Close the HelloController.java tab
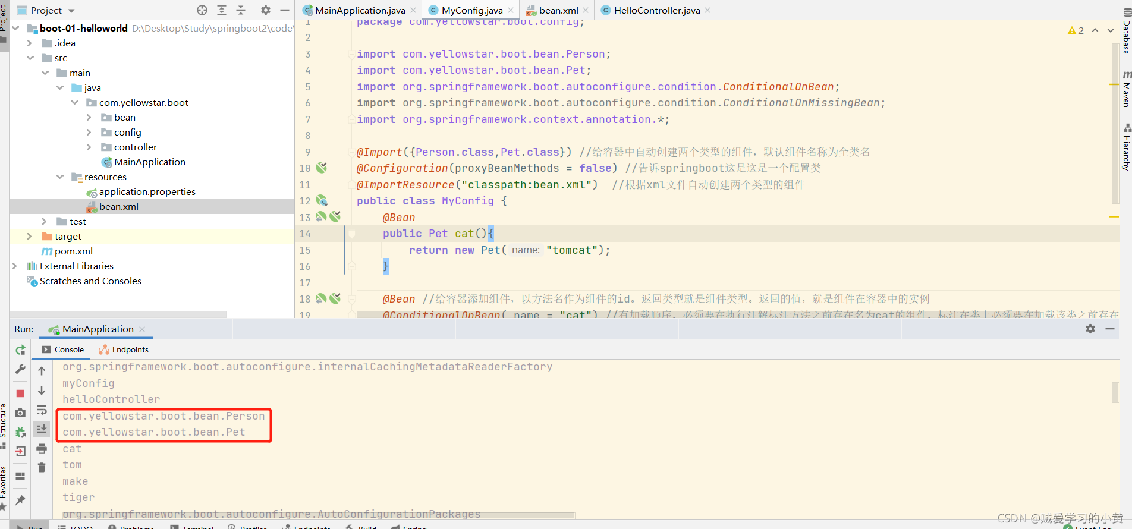Viewport: 1132px width, 529px height. (707, 10)
